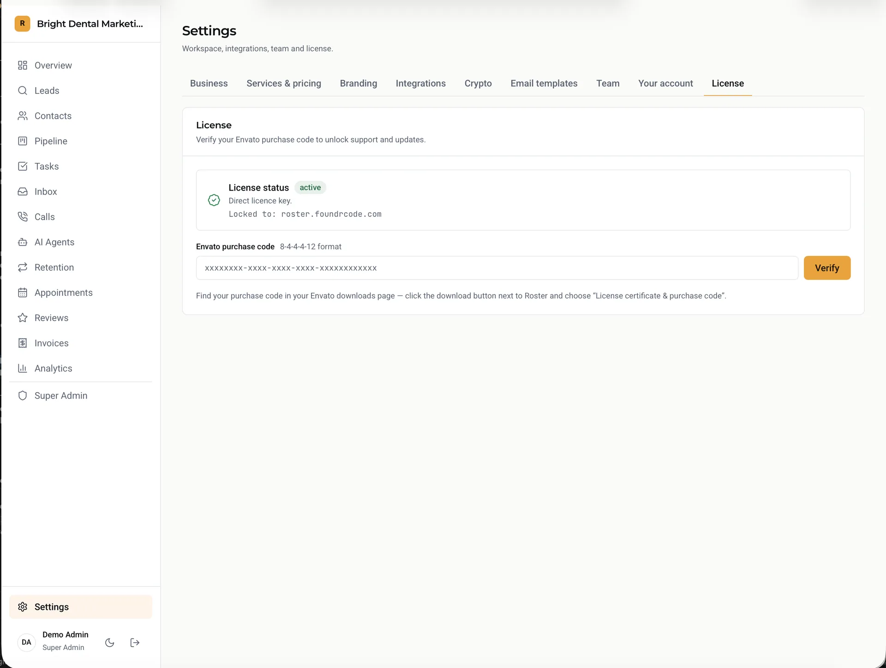
Task: Click the Demo Admin user name
Action: coord(65,635)
